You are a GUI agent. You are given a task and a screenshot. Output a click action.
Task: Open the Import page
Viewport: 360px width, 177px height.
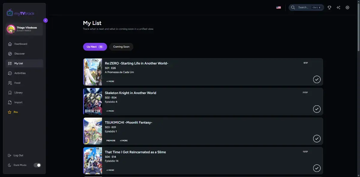(25, 103)
